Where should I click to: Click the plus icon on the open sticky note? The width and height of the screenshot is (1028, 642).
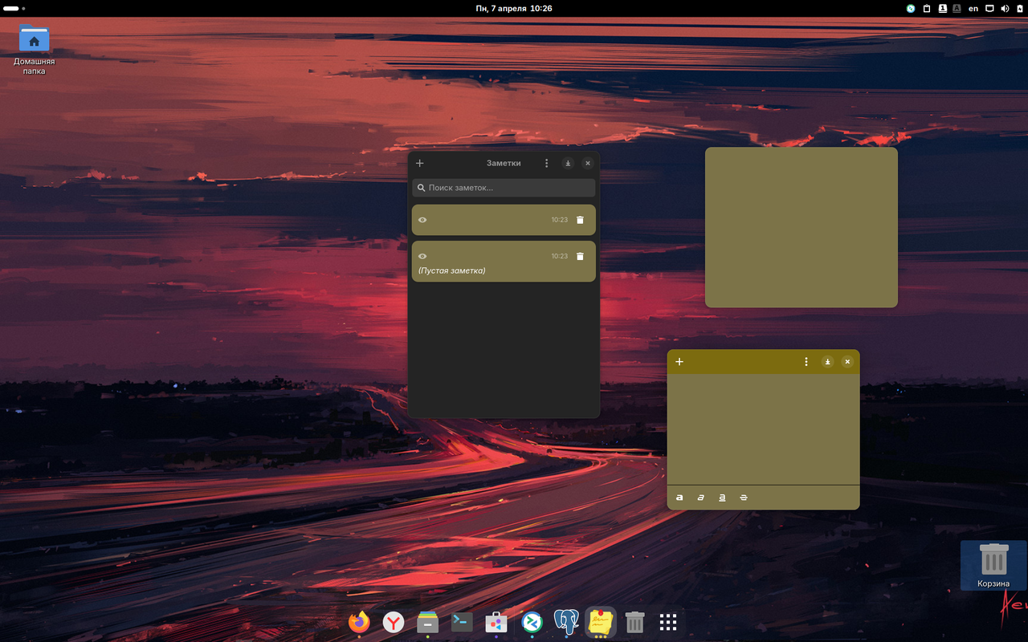point(679,362)
